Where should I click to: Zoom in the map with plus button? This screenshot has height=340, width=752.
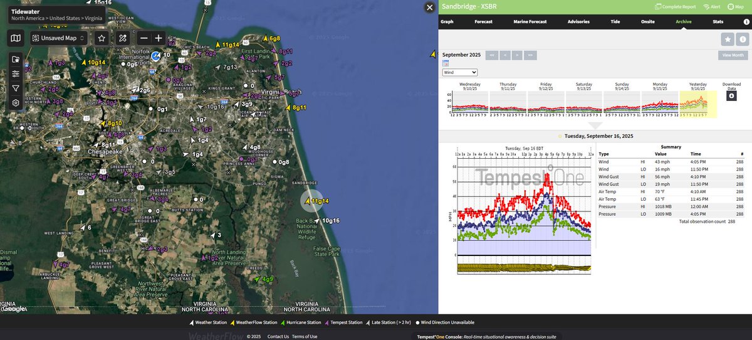tap(159, 38)
